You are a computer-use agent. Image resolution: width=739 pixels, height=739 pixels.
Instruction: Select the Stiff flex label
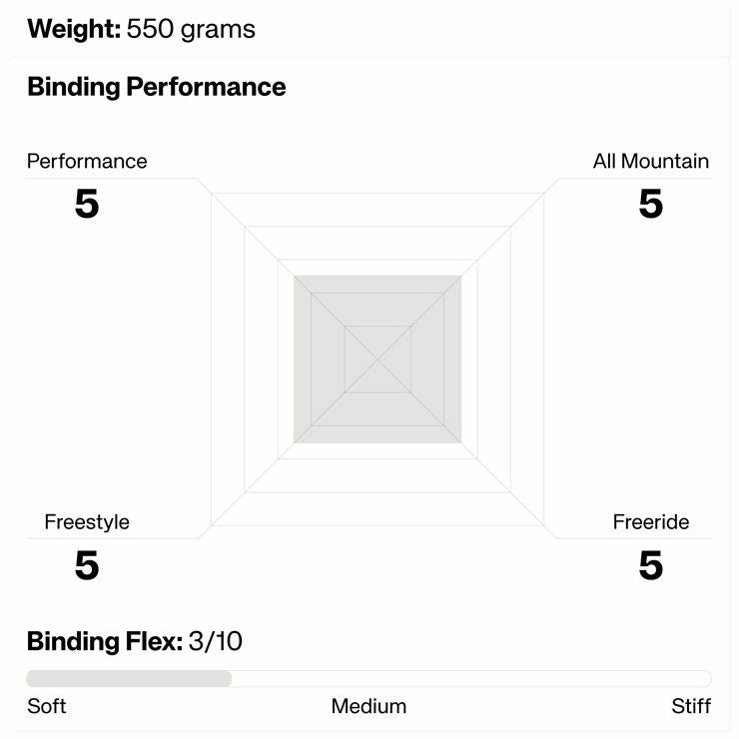(x=691, y=707)
